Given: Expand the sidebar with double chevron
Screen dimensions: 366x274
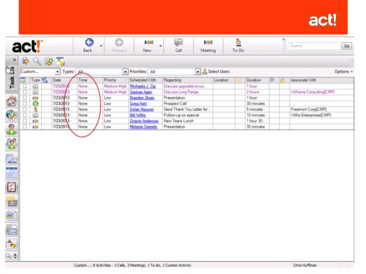Looking at the screenshot, I should coord(14,60).
